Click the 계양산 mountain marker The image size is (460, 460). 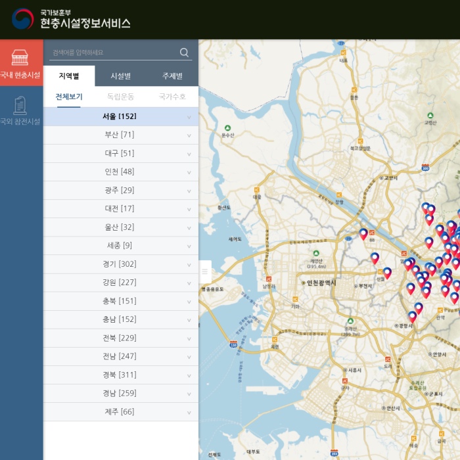pos(316,253)
